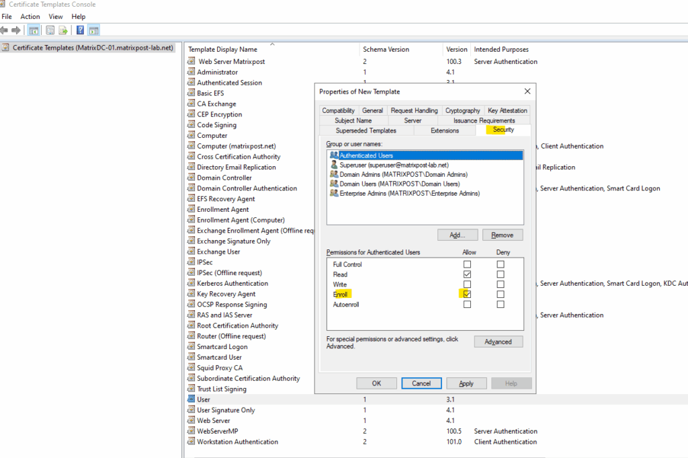Open Help via the blue question mark icon
This screenshot has height=458, width=688.
80,30
